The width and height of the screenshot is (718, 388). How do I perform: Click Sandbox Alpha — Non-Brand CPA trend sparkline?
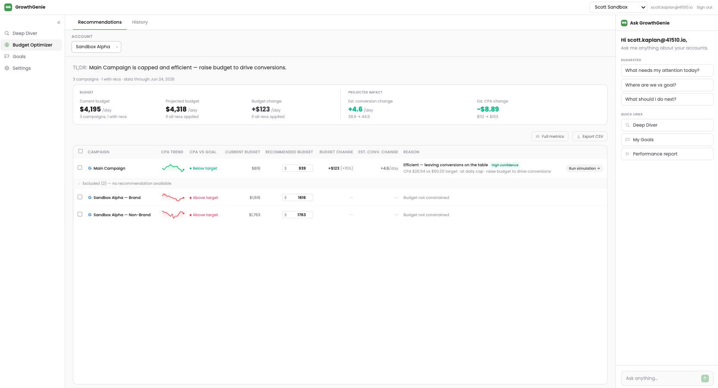[173, 214]
